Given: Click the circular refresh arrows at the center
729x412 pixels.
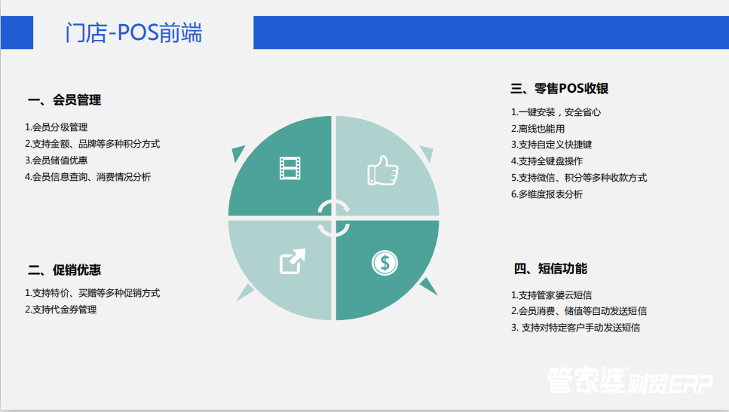Looking at the screenshot, I should click(333, 218).
